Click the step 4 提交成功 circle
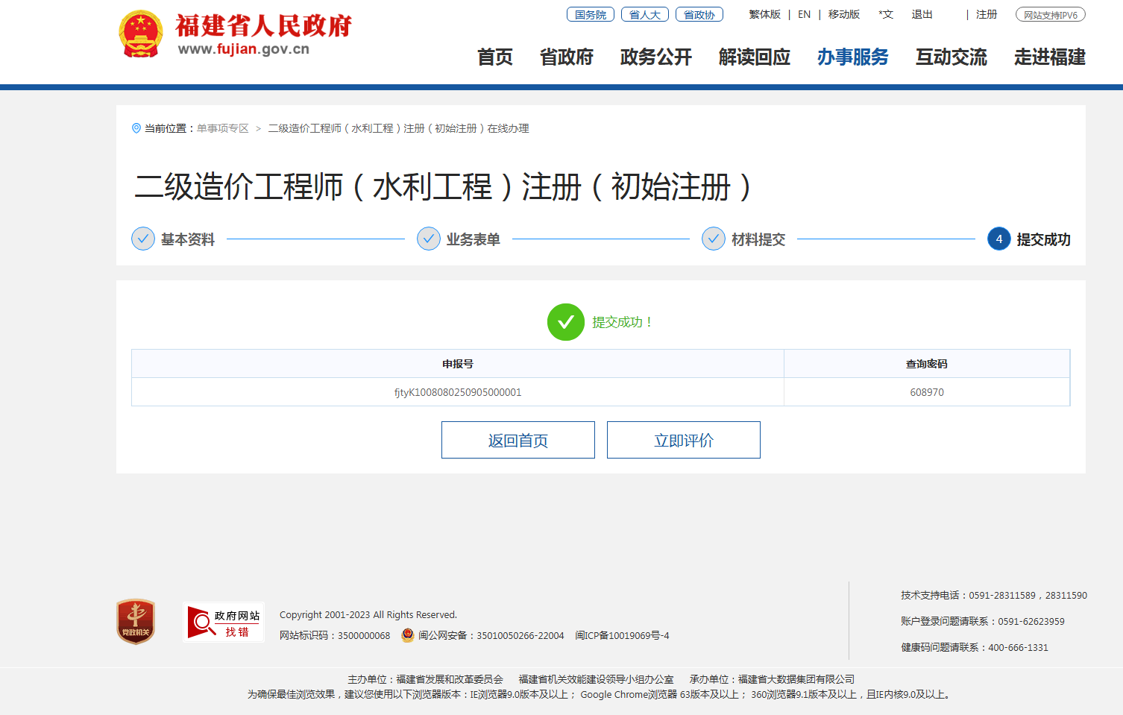The image size is (1123, 715). point(999,239)
